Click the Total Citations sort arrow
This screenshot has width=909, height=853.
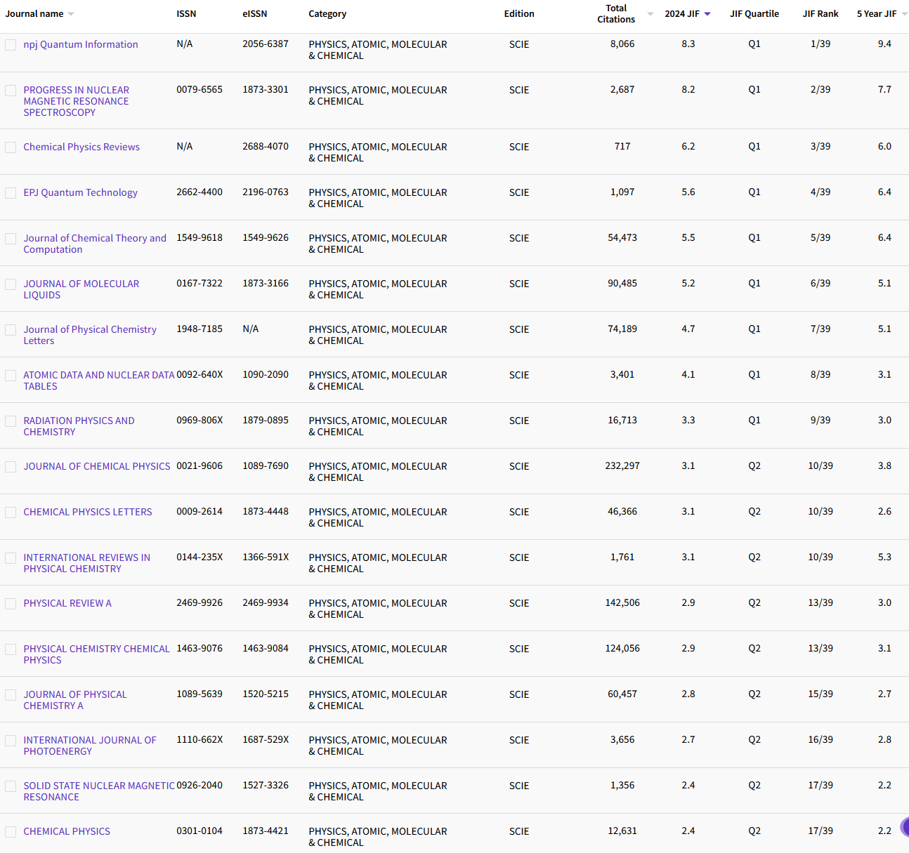(x=650, y=14)
